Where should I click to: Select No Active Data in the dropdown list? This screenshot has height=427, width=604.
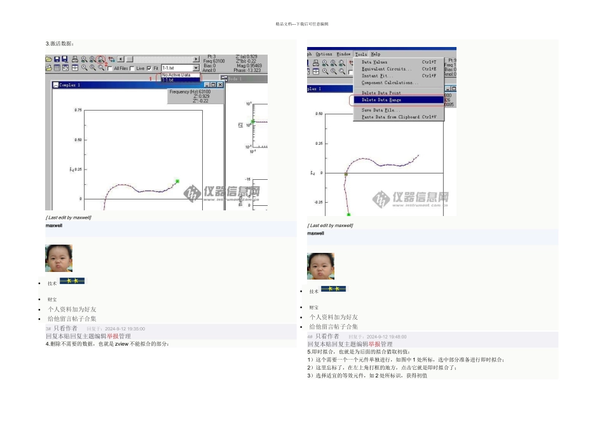181,75
